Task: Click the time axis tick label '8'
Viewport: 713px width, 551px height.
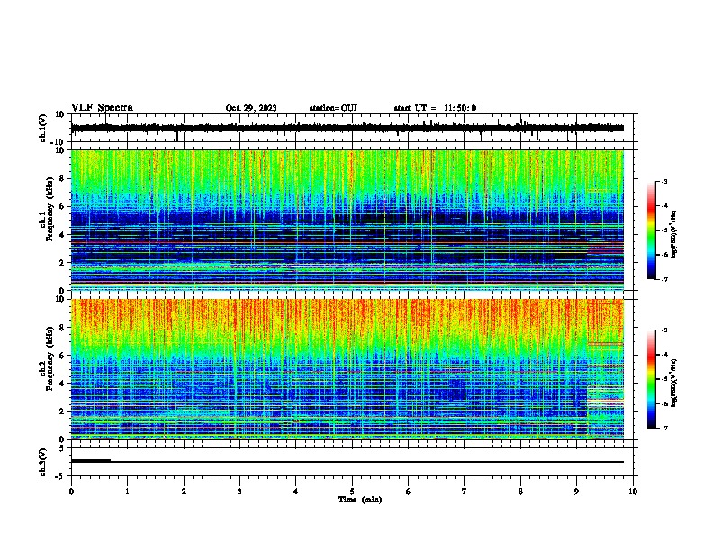Action: [520, 492]
